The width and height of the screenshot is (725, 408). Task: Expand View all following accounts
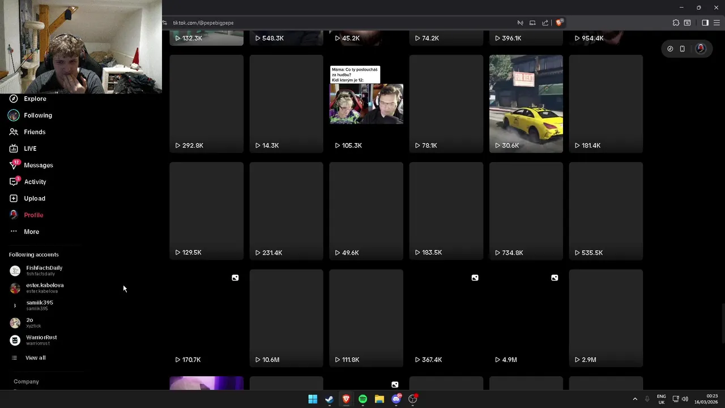(35, 358)
